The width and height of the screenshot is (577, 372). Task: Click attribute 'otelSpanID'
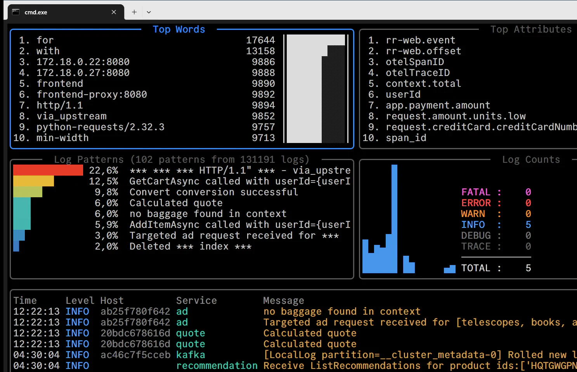tap(415, 62)
